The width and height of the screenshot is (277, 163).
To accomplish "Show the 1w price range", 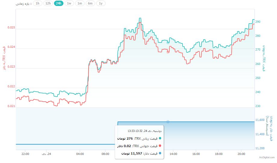I will click(69, 4).
